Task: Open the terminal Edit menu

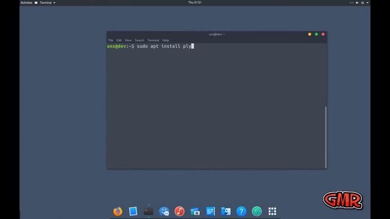Action: (x=119, y=40)
